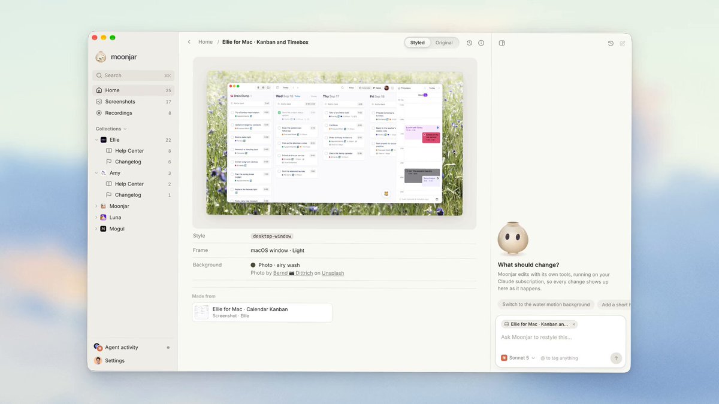Click the moonjar logo avatar in the sidebar
The height and width of the screenshot is (404, 719).
click(x=101, y=57)
